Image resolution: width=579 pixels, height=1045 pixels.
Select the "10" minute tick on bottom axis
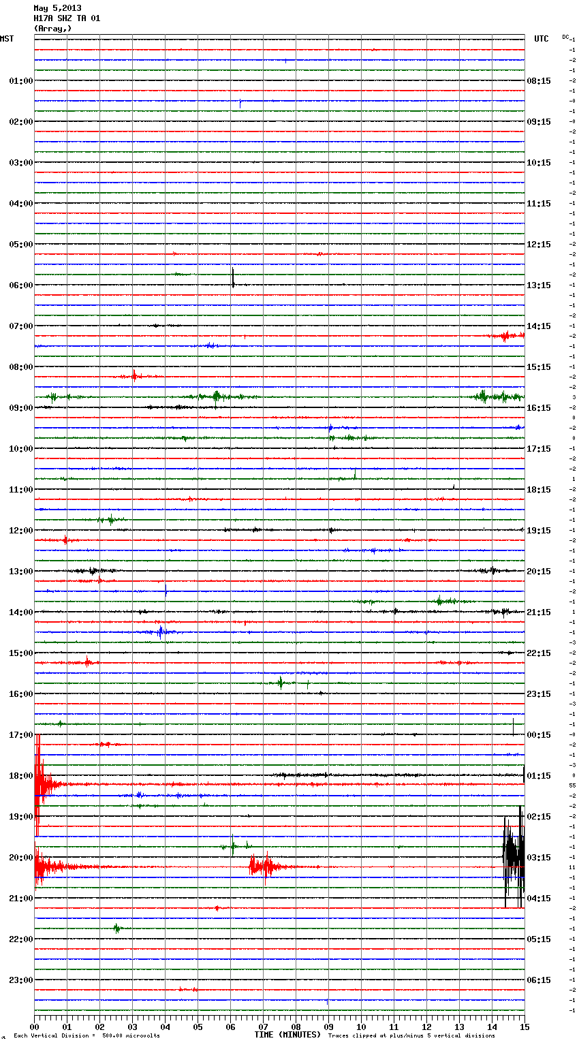[361, 1027]
